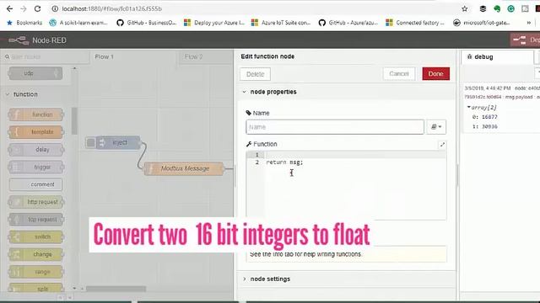Open the Azure IoT Suite bookmark

[281, 23]
